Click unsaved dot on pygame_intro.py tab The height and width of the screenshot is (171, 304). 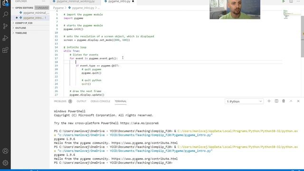point(133,1)
